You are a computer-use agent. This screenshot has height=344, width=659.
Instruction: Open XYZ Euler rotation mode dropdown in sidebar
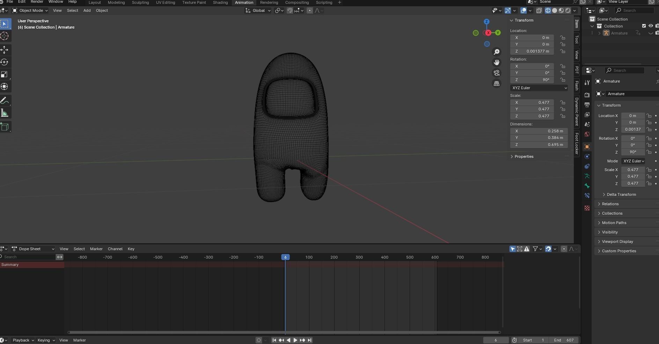539,88
